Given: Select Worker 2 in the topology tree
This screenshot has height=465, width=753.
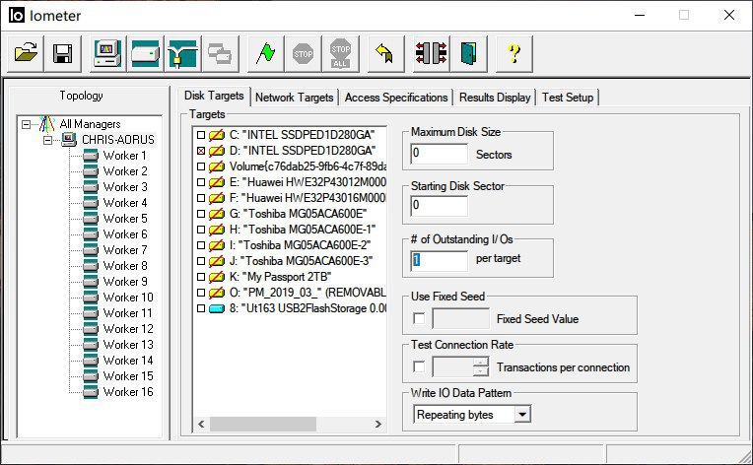Looking at the screenshot, I should [125, 171].
